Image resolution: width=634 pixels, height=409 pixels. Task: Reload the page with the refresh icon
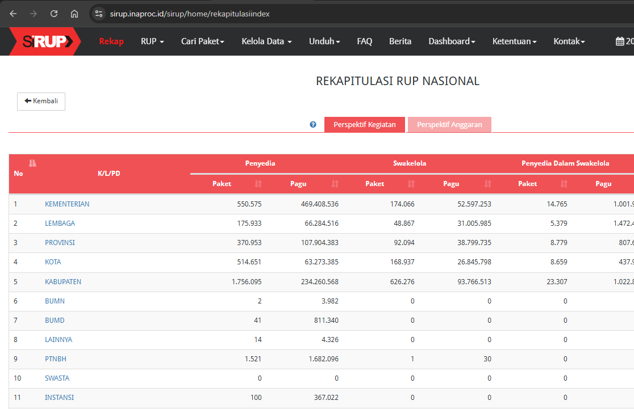[54, 14]
